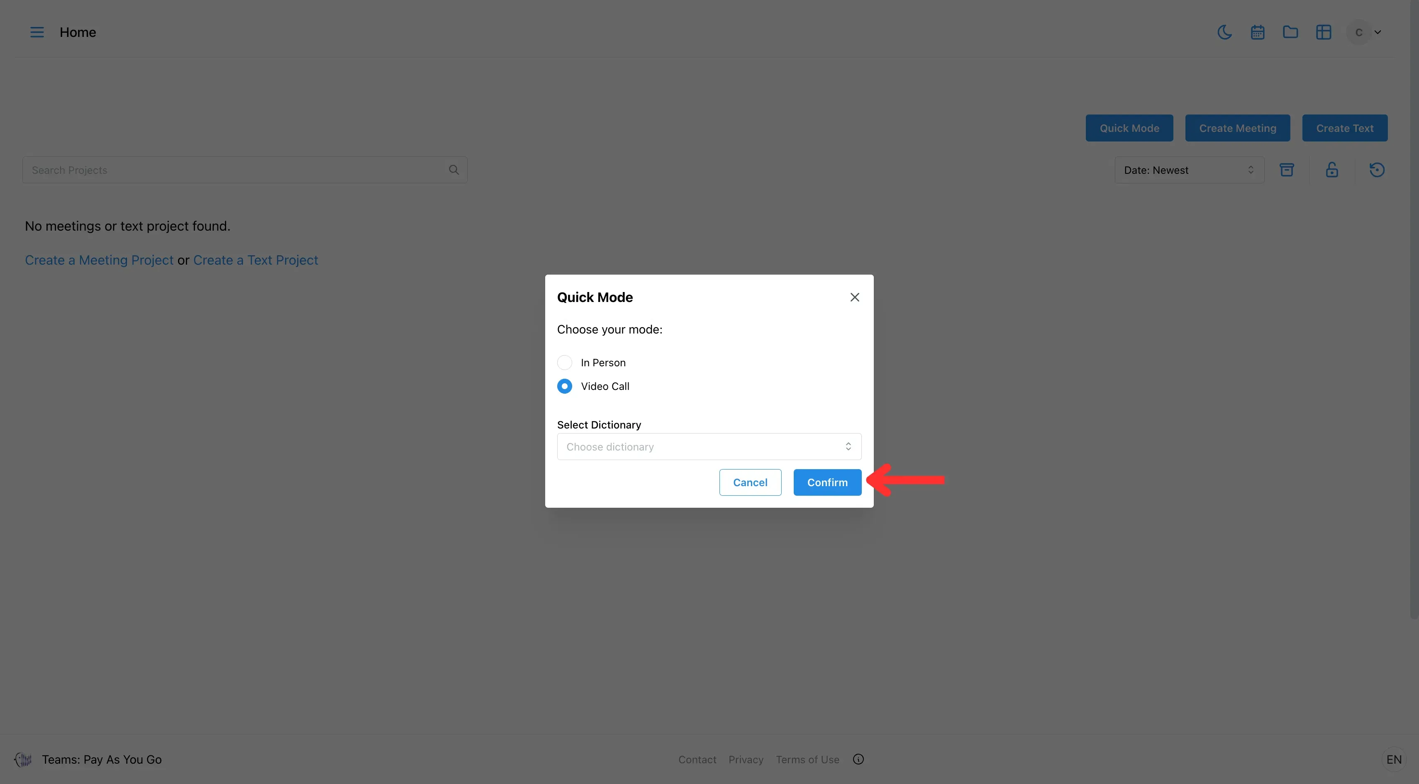Open the Create a Text Project link
Viewport: 1419px width, 784px height.
coord(256,260)
